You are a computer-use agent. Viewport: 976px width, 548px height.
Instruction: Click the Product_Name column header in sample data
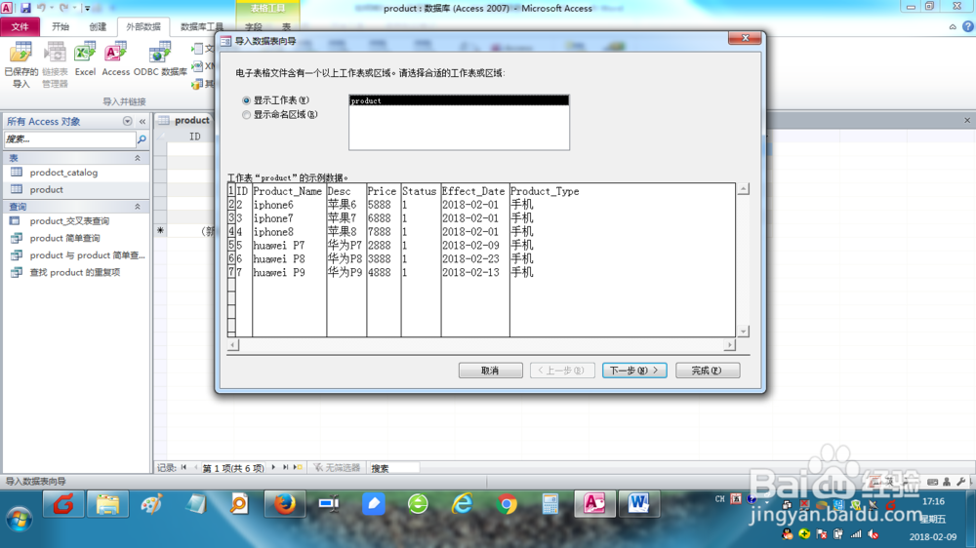click(288, 191)
